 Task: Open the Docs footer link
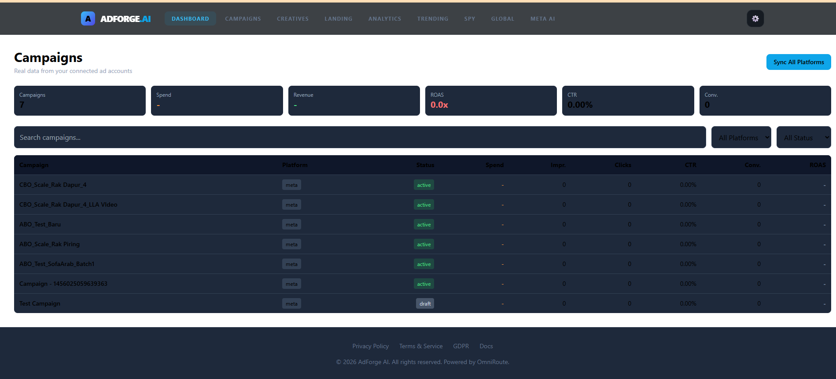point(486,346)
